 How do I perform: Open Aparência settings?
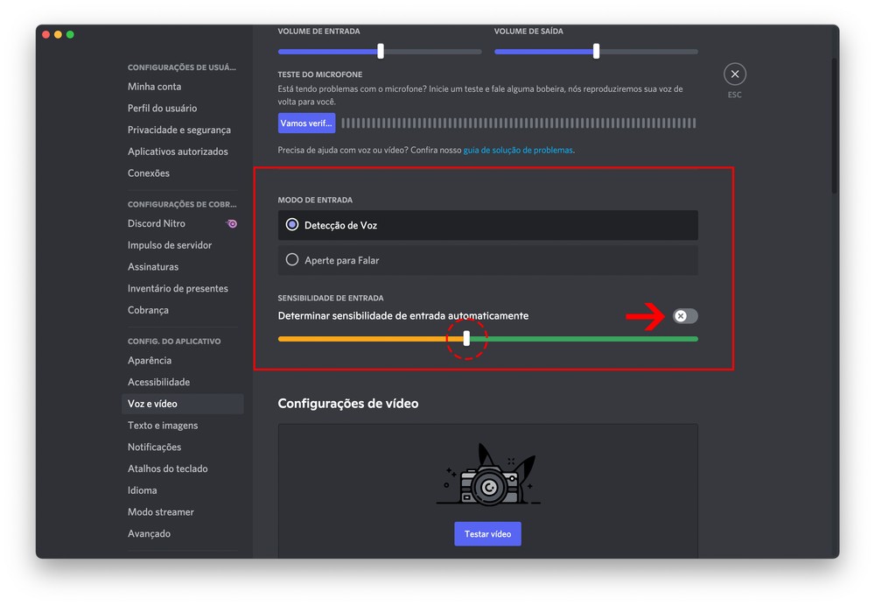click(150, 361)
